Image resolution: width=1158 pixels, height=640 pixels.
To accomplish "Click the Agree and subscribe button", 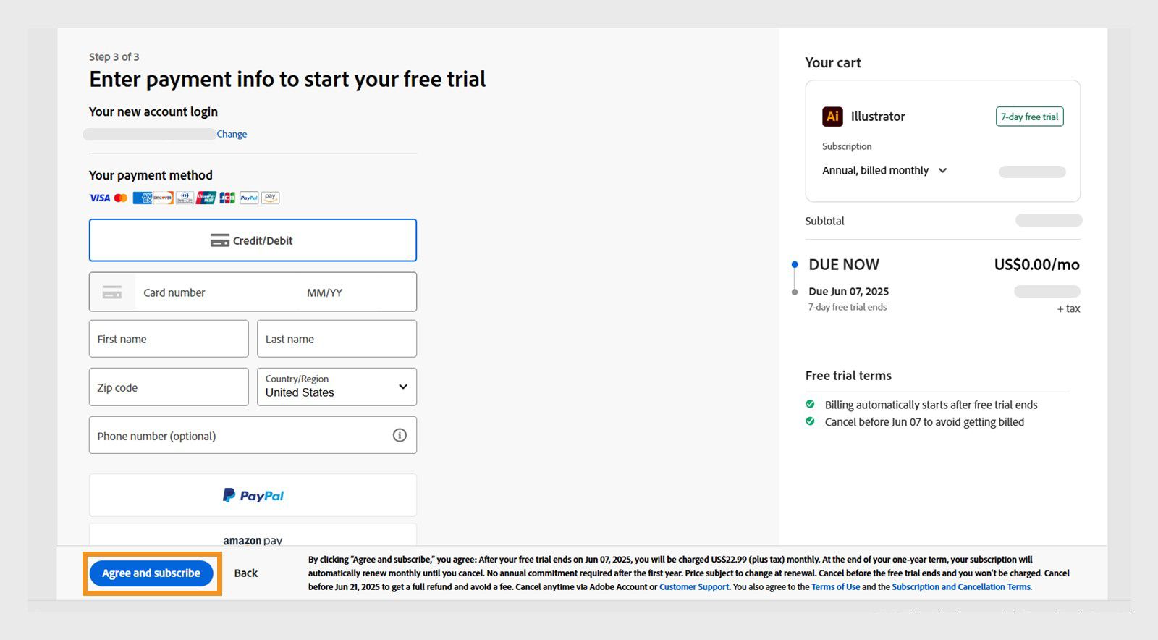I will tap(151, 573).
